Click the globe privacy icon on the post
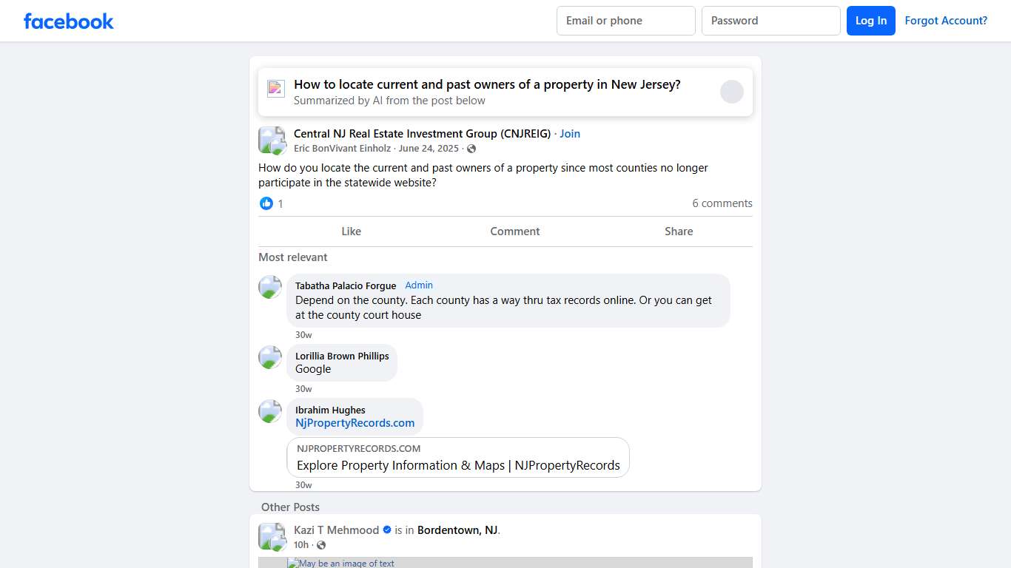 (471, 148)
